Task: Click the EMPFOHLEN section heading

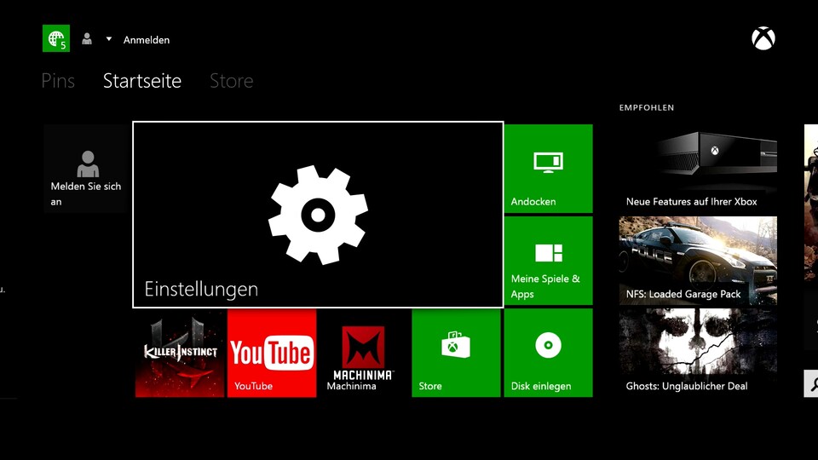Action: (x=647, y=107)
